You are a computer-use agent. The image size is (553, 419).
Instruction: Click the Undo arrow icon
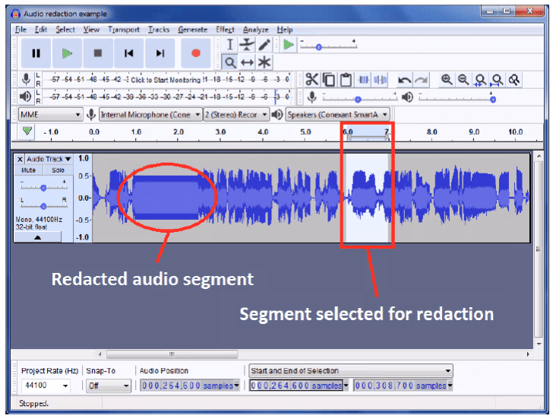404,80
